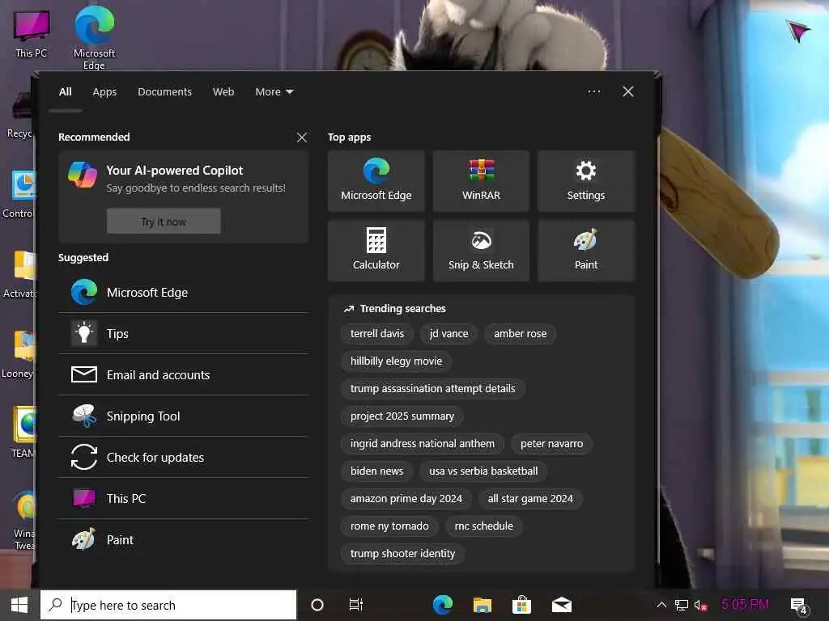
Task: Search trending rome ny tornado
Action: pyautogui.click(x=389, y=526)
